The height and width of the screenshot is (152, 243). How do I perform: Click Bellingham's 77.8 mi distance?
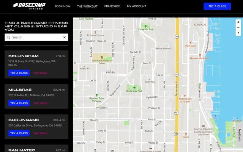point(60,56)
